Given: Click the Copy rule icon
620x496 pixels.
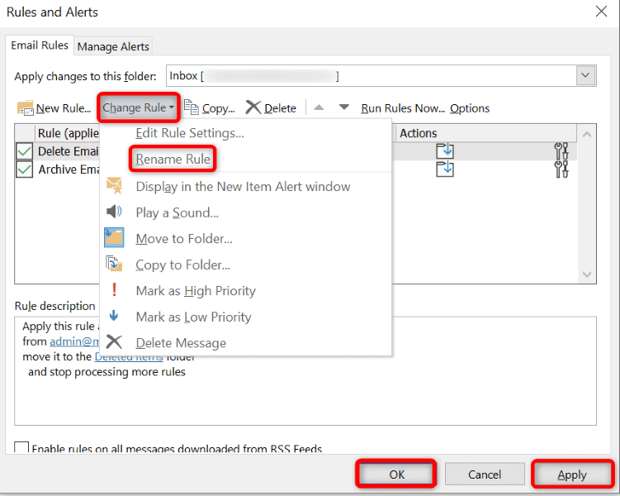Looking at the screenshot, I should pyautogui.click(x=192, y=107).
